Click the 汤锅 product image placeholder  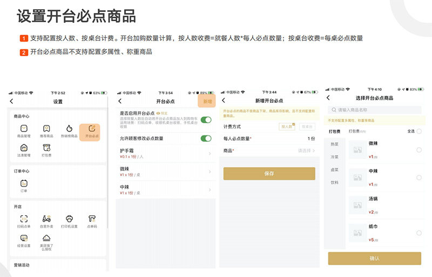[357, 205]
